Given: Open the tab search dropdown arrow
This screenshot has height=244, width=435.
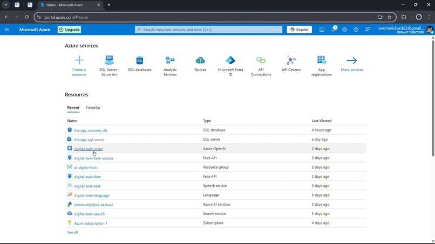Looking at the screenshot, I should click(6, 5).
